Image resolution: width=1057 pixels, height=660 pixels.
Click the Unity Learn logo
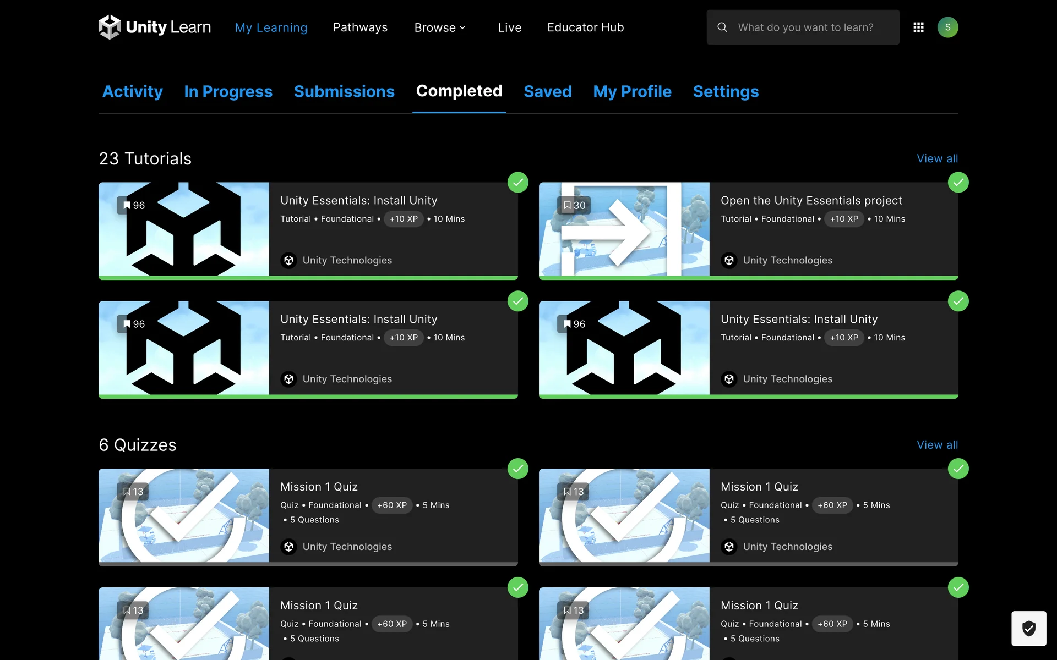(155, 27)
